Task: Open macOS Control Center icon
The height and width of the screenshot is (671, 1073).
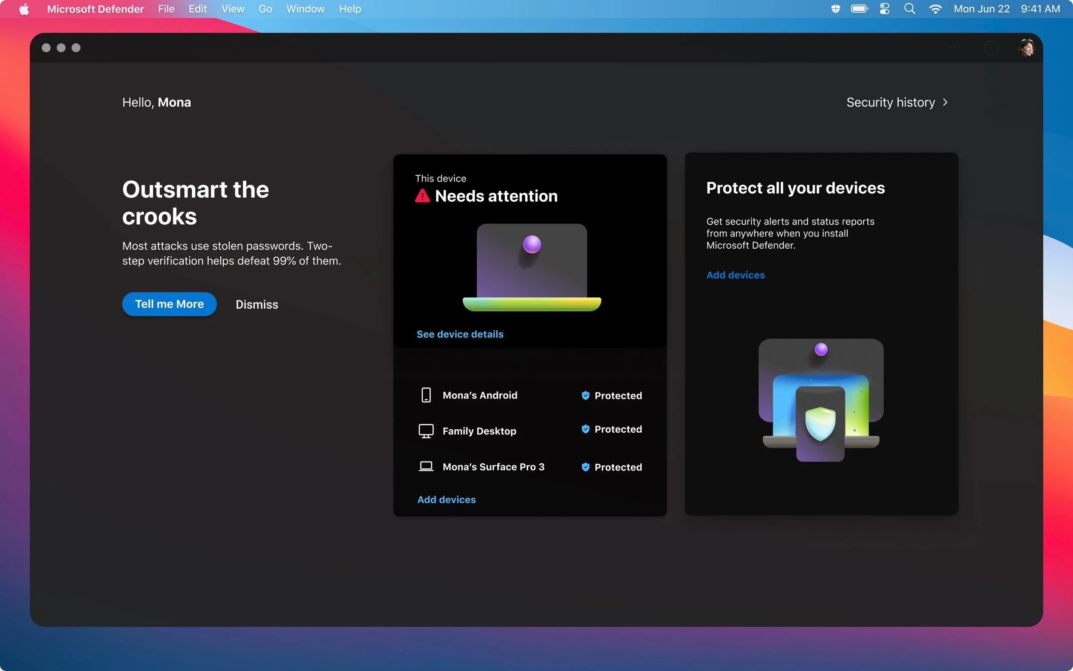Action: [x=885, y=9]
